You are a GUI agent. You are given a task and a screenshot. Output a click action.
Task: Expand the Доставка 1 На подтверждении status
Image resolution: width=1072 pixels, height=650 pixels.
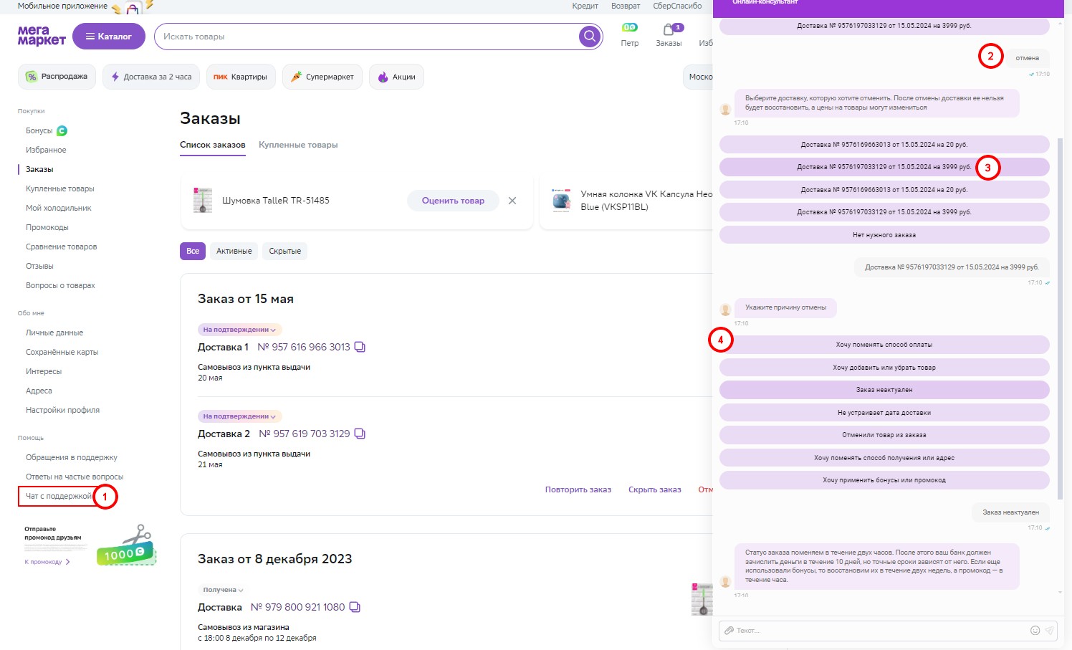(240, 330)
